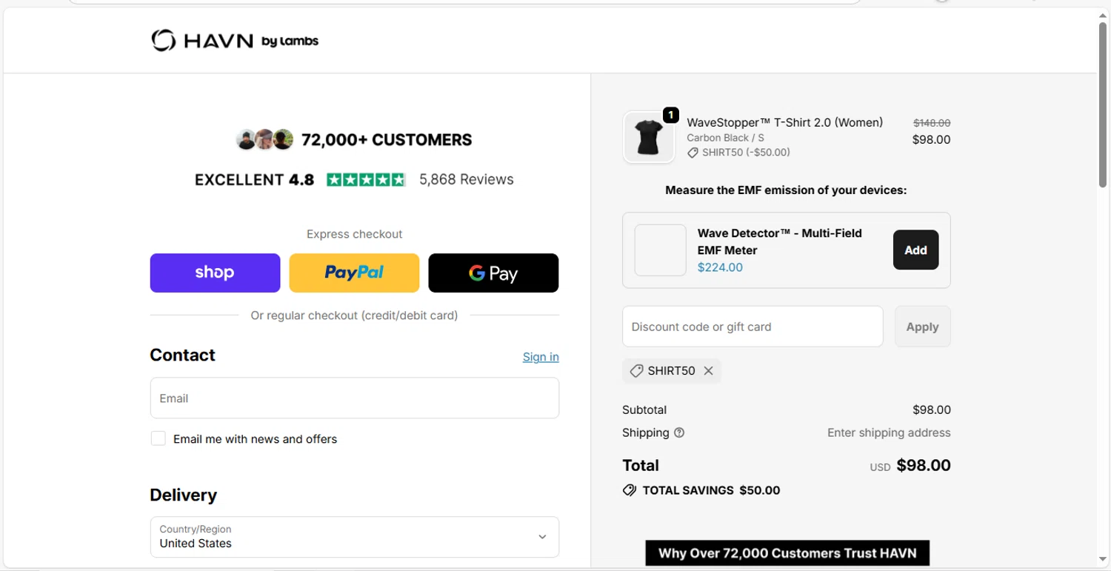
Task: Select Google Pay express checkout
Action: click(x=493, y=273)
